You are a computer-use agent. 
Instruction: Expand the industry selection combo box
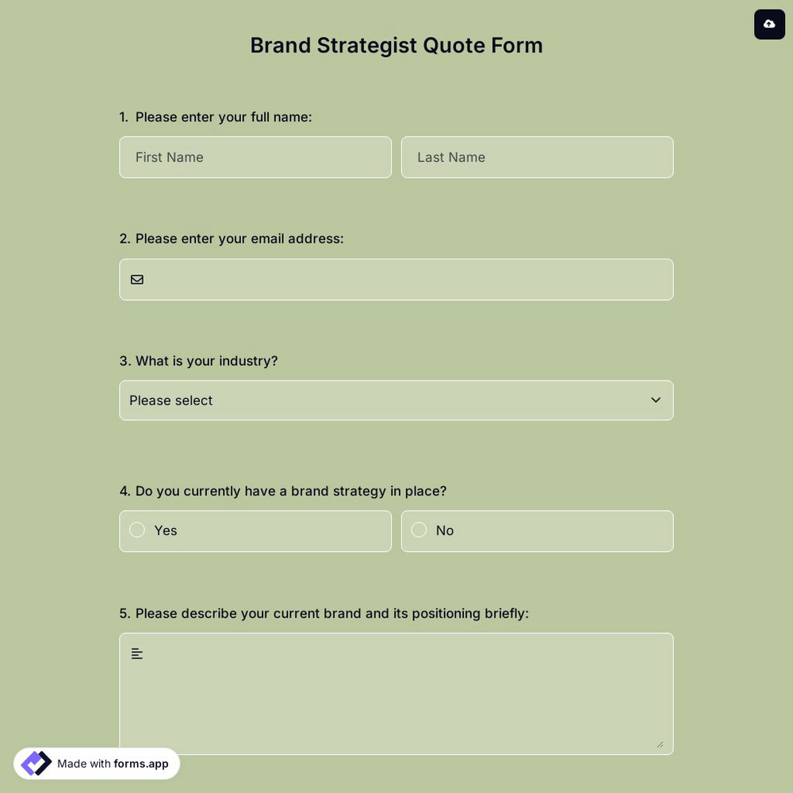point(396,400)
